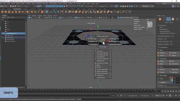The image size is (180, 101).
Task: Create a polygon cube from the shelf
Action: point(6,12)
